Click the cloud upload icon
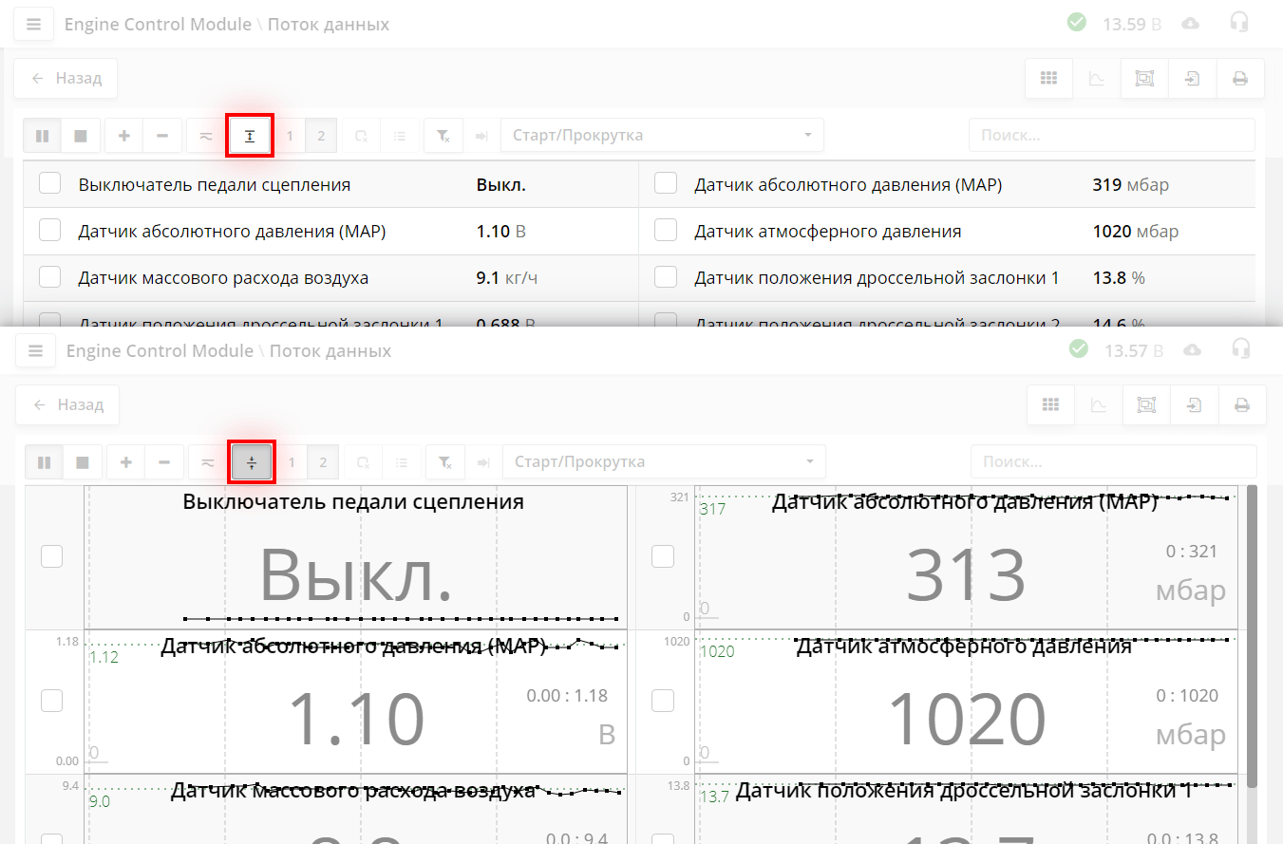 (1190, 23)
